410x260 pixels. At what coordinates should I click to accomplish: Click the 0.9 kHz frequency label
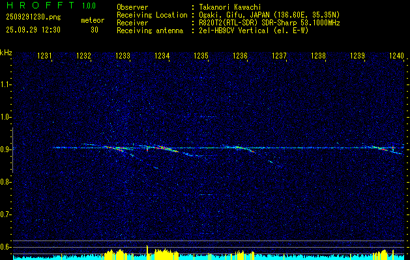coord(5,149)
